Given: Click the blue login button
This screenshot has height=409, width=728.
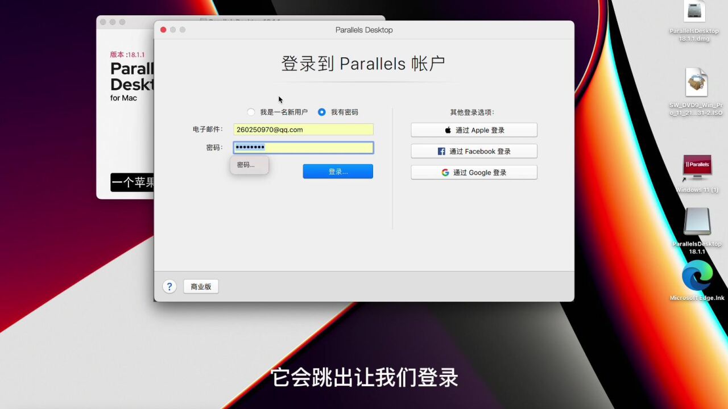Looking at the screenshot, I should pos(338,172).
